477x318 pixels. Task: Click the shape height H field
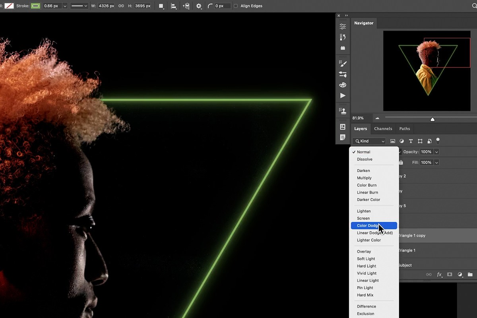pos(142,6)
